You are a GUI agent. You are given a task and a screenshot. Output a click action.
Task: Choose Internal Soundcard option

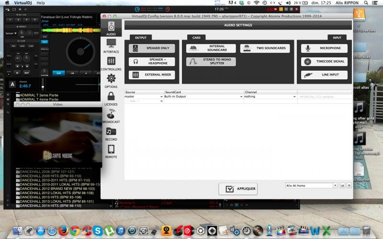coord(211,48)
